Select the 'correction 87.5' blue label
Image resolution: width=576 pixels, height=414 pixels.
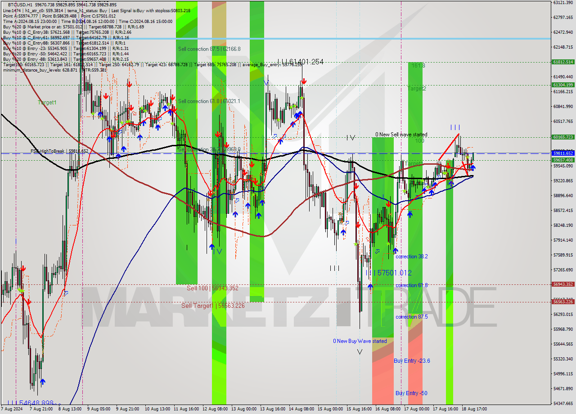(411, 317)
